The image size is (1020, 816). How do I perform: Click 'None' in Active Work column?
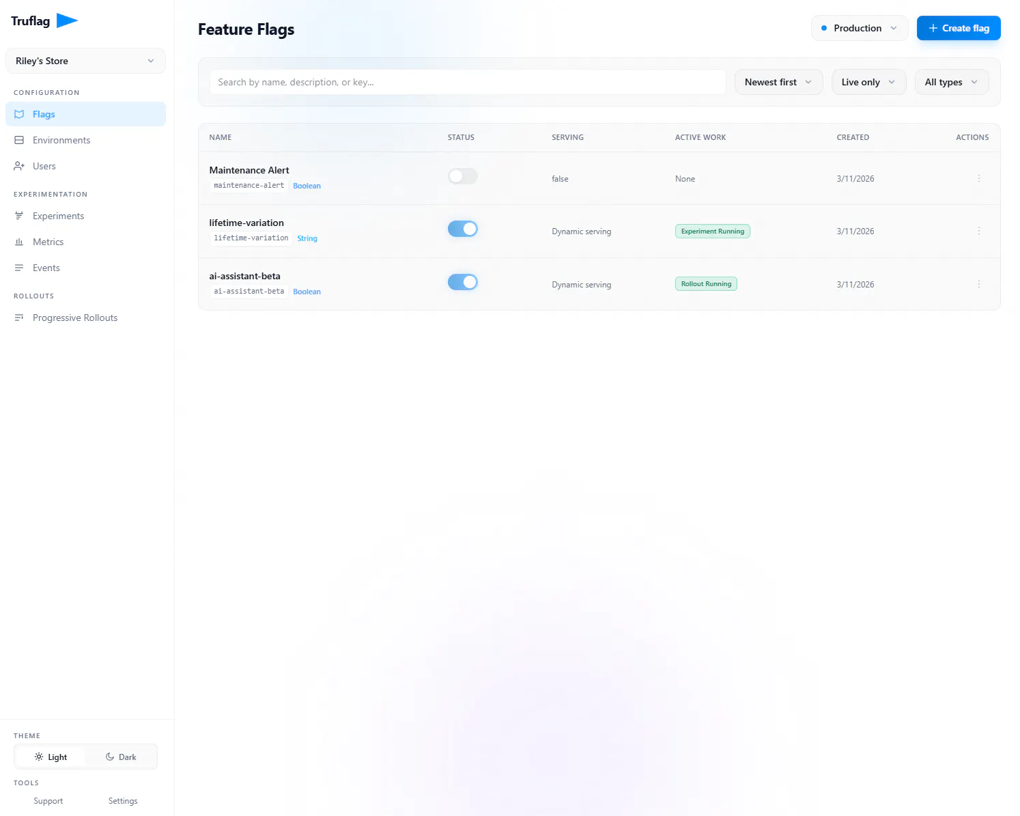pyautogui.click(x=685, y=179)
